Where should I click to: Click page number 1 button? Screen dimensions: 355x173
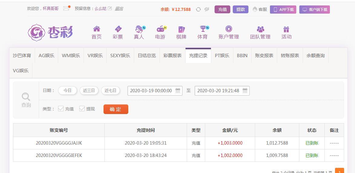[339, 171]
